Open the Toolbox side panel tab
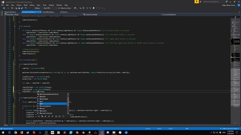Screen dimensions: 241x135 point(2,13)
